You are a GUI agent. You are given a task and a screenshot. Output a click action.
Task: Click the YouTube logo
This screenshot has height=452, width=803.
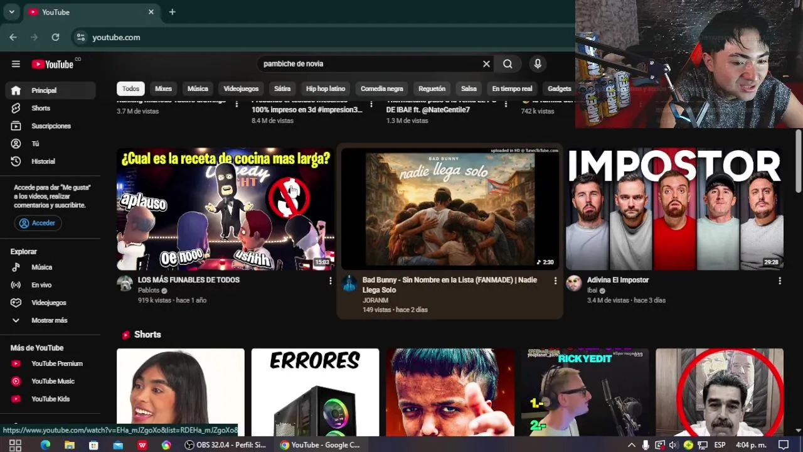pos(53,64)
